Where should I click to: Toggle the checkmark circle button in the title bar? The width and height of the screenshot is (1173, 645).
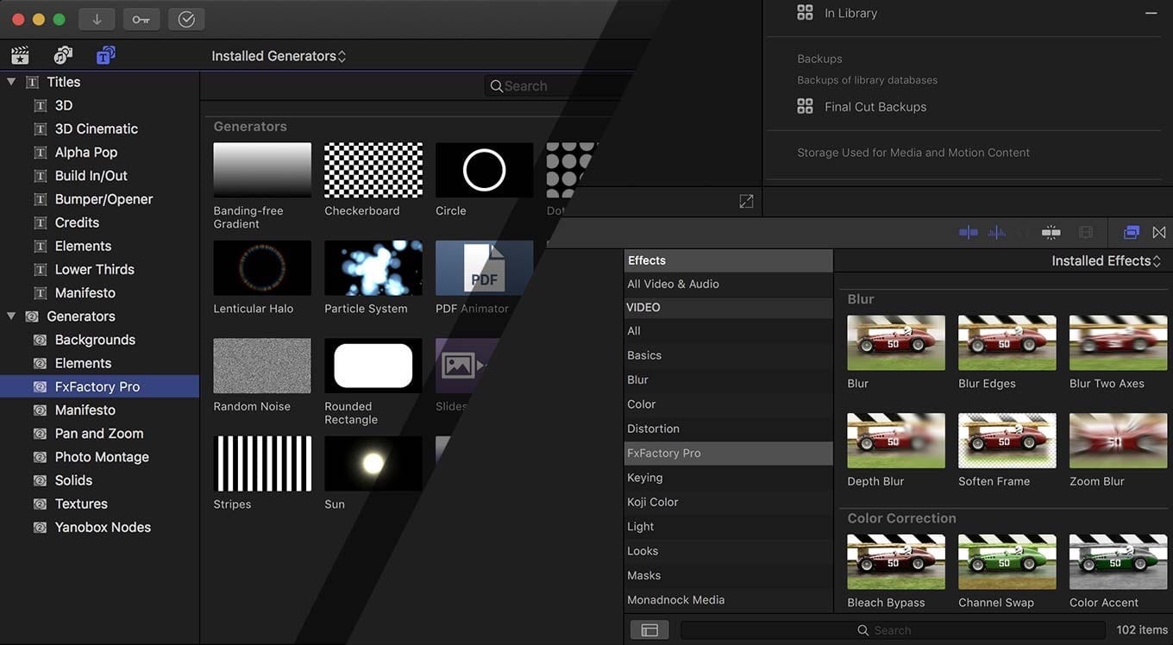[186, 18]
